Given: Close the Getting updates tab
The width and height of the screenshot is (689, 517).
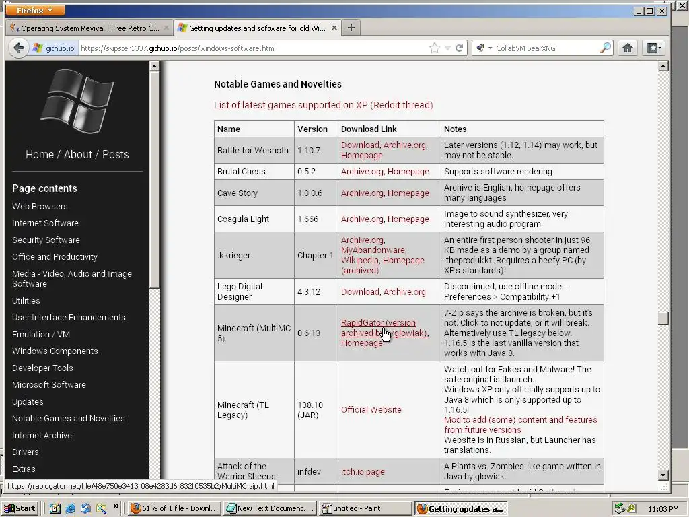Looking at the screenshot, I should point(334,28).
